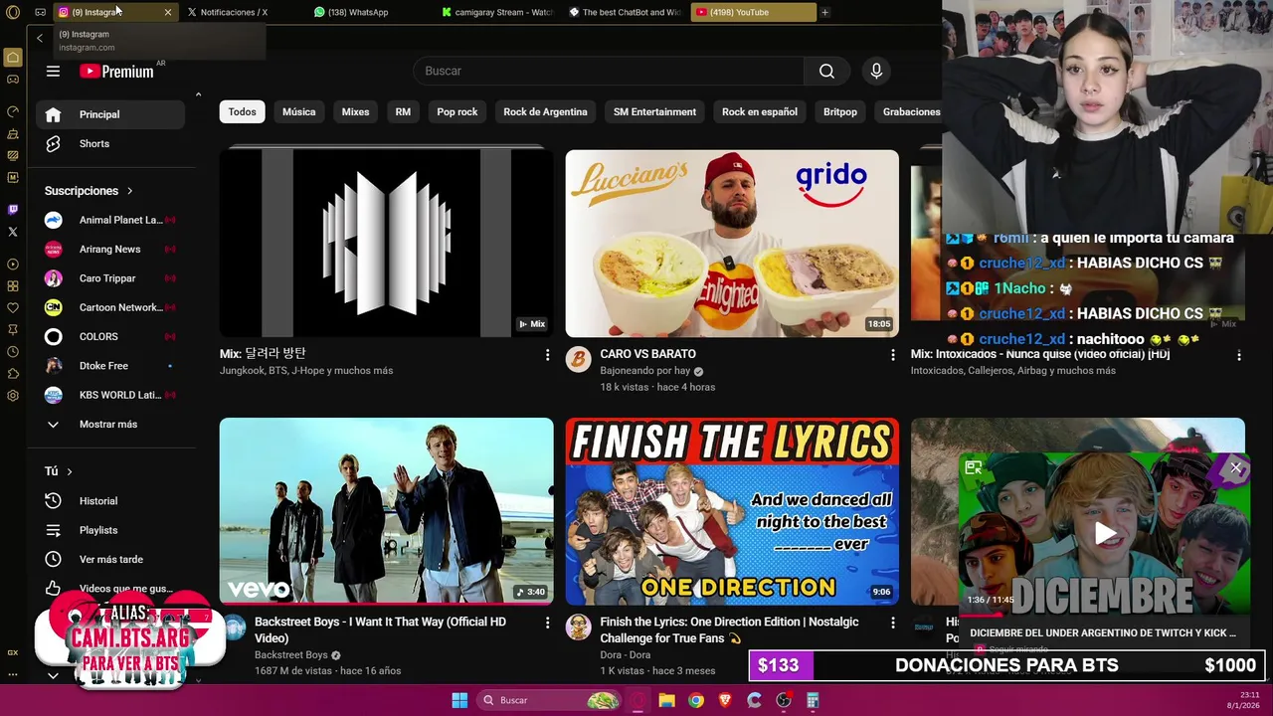Select the Todos filter chip
The height and width of the screenshot is (716, 1273).
pos(242,112)
